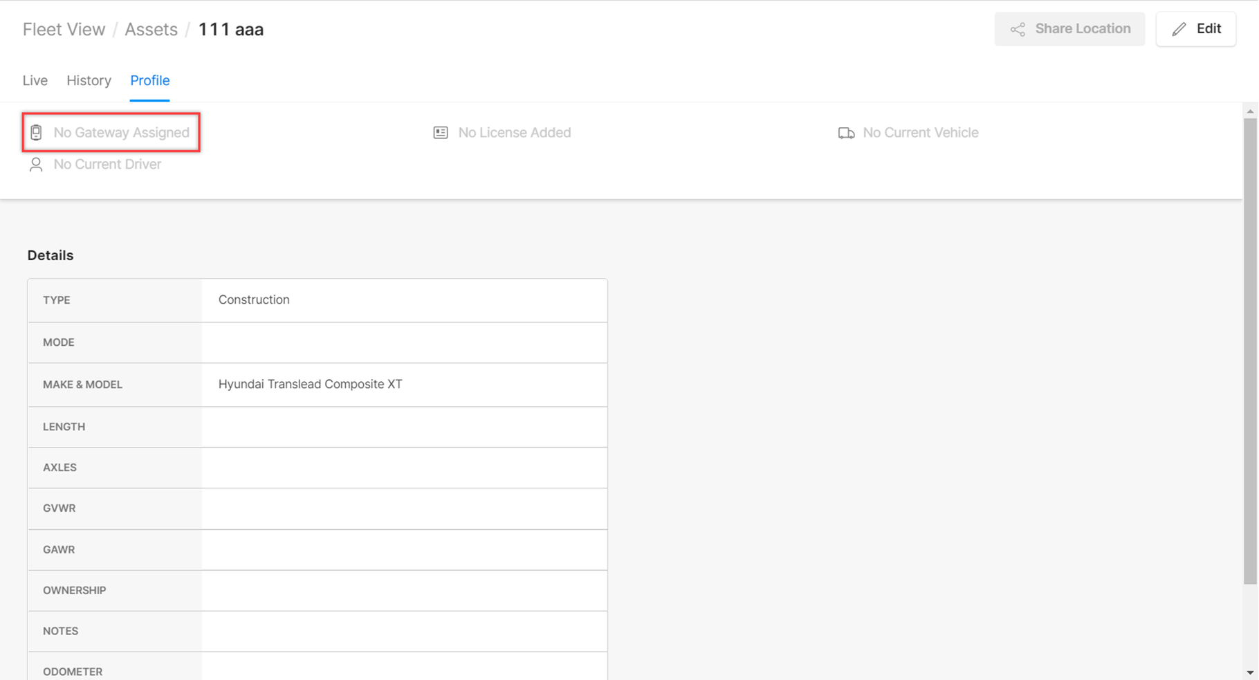Click the license card icon
Image resolution: width=1259 pixels, height=680 pixels.
(x=441, y=132)
